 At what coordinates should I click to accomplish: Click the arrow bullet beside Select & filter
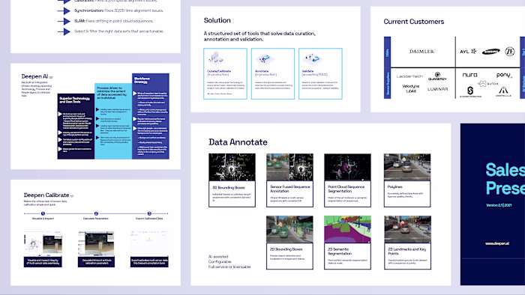pos(64,31)
